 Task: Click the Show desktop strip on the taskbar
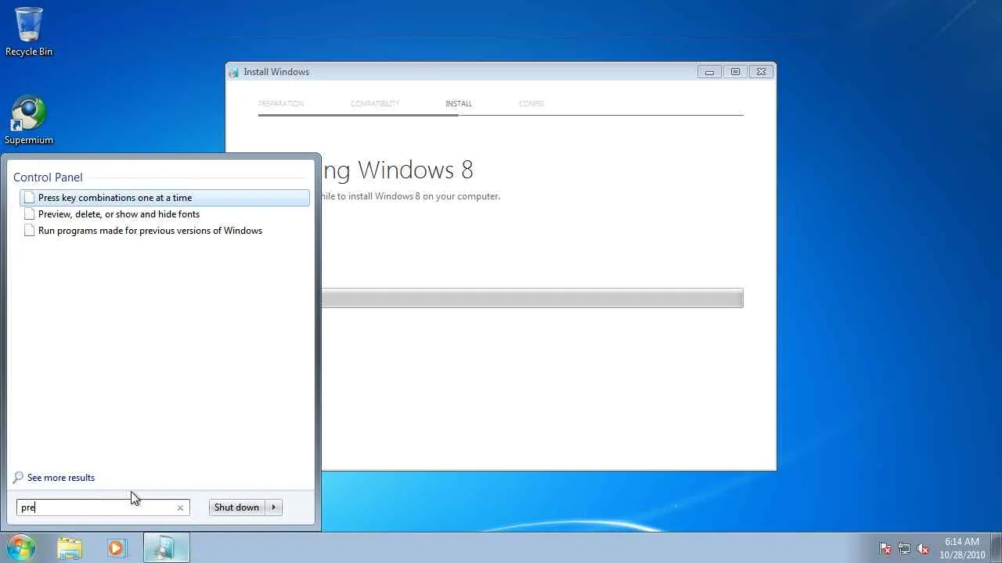(996, 548)
